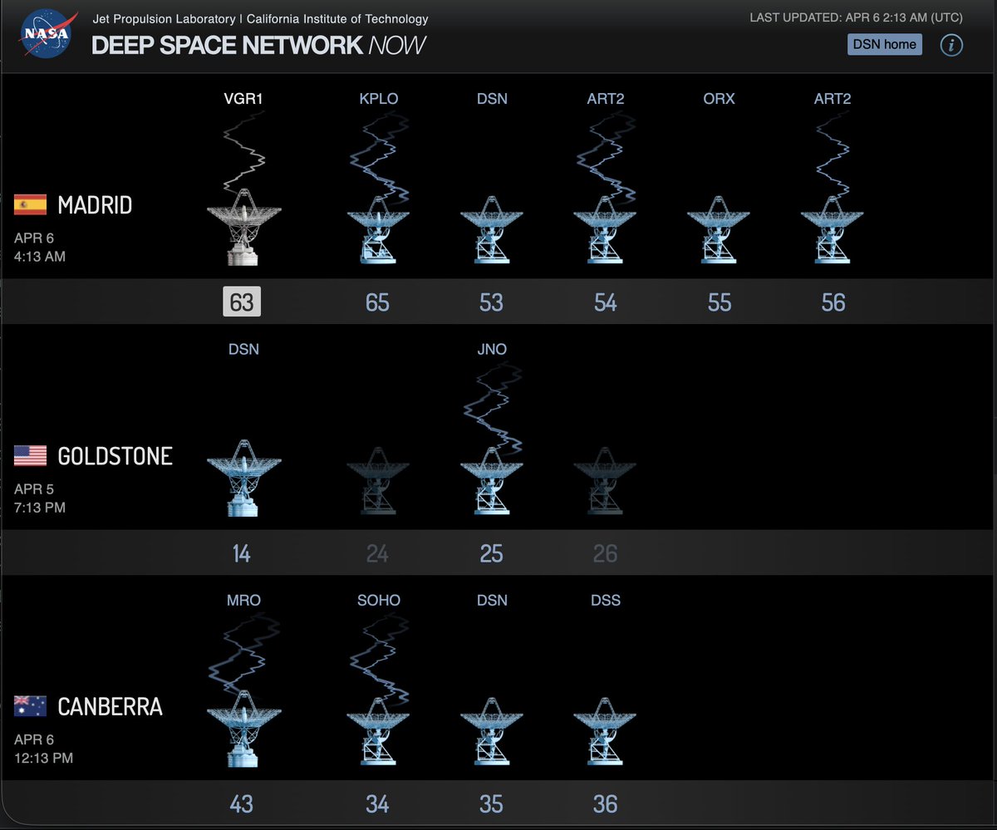The width and height of the screenshot is (997, 830).
Task: Click Madrid local time 4:13 AM
Action: (40, 257)
